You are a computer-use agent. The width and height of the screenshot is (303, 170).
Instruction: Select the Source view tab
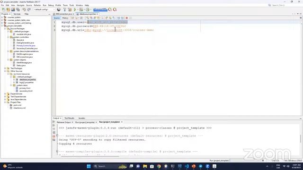(x=57, y=18)
